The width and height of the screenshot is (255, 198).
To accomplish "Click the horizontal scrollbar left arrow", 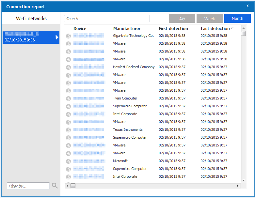I will (x=67, y=186).
